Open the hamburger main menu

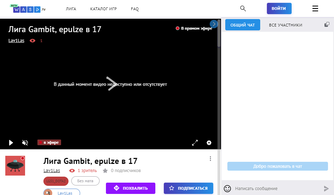[315, 8]
